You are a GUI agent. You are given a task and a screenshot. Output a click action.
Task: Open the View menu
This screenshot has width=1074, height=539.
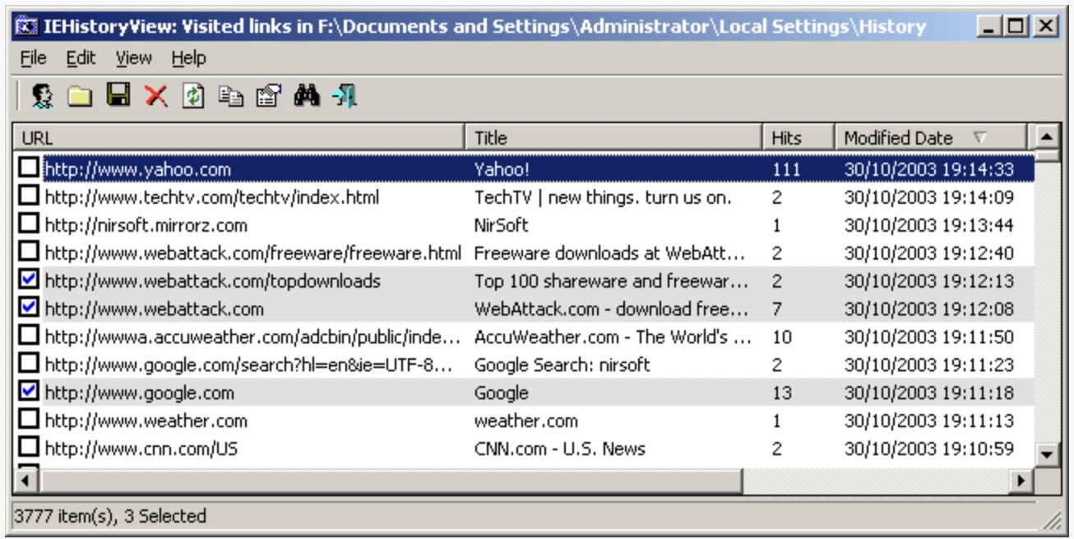tap(133, 58)
